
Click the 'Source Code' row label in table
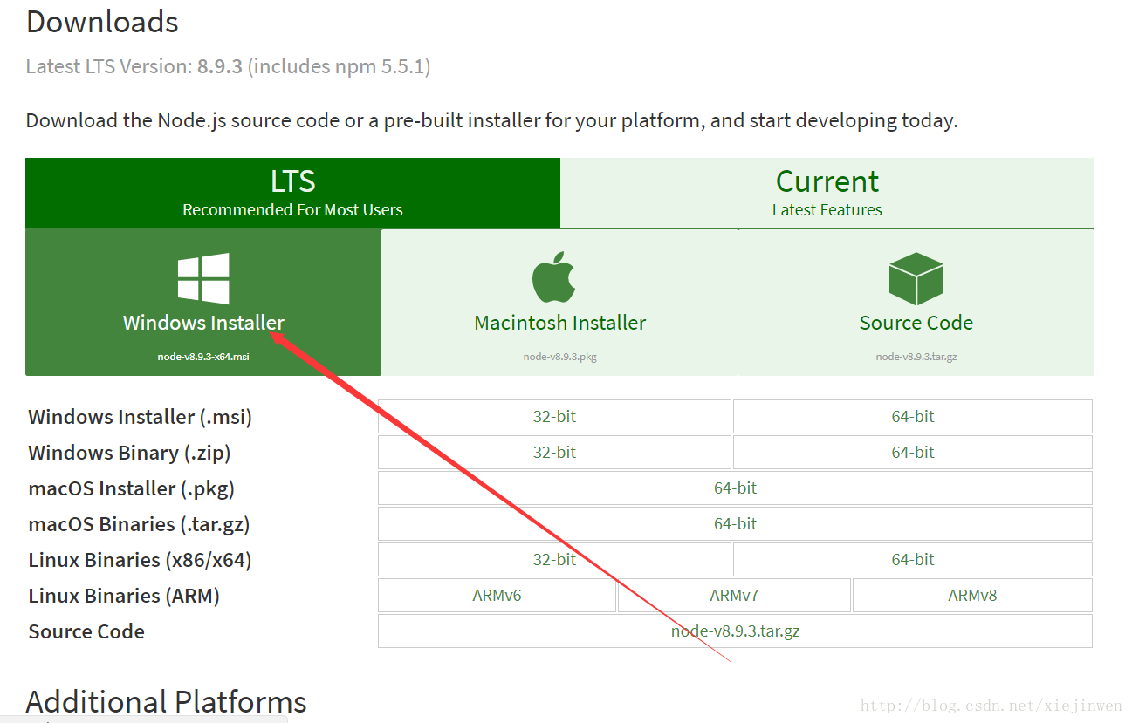click(x=86, y=631)
